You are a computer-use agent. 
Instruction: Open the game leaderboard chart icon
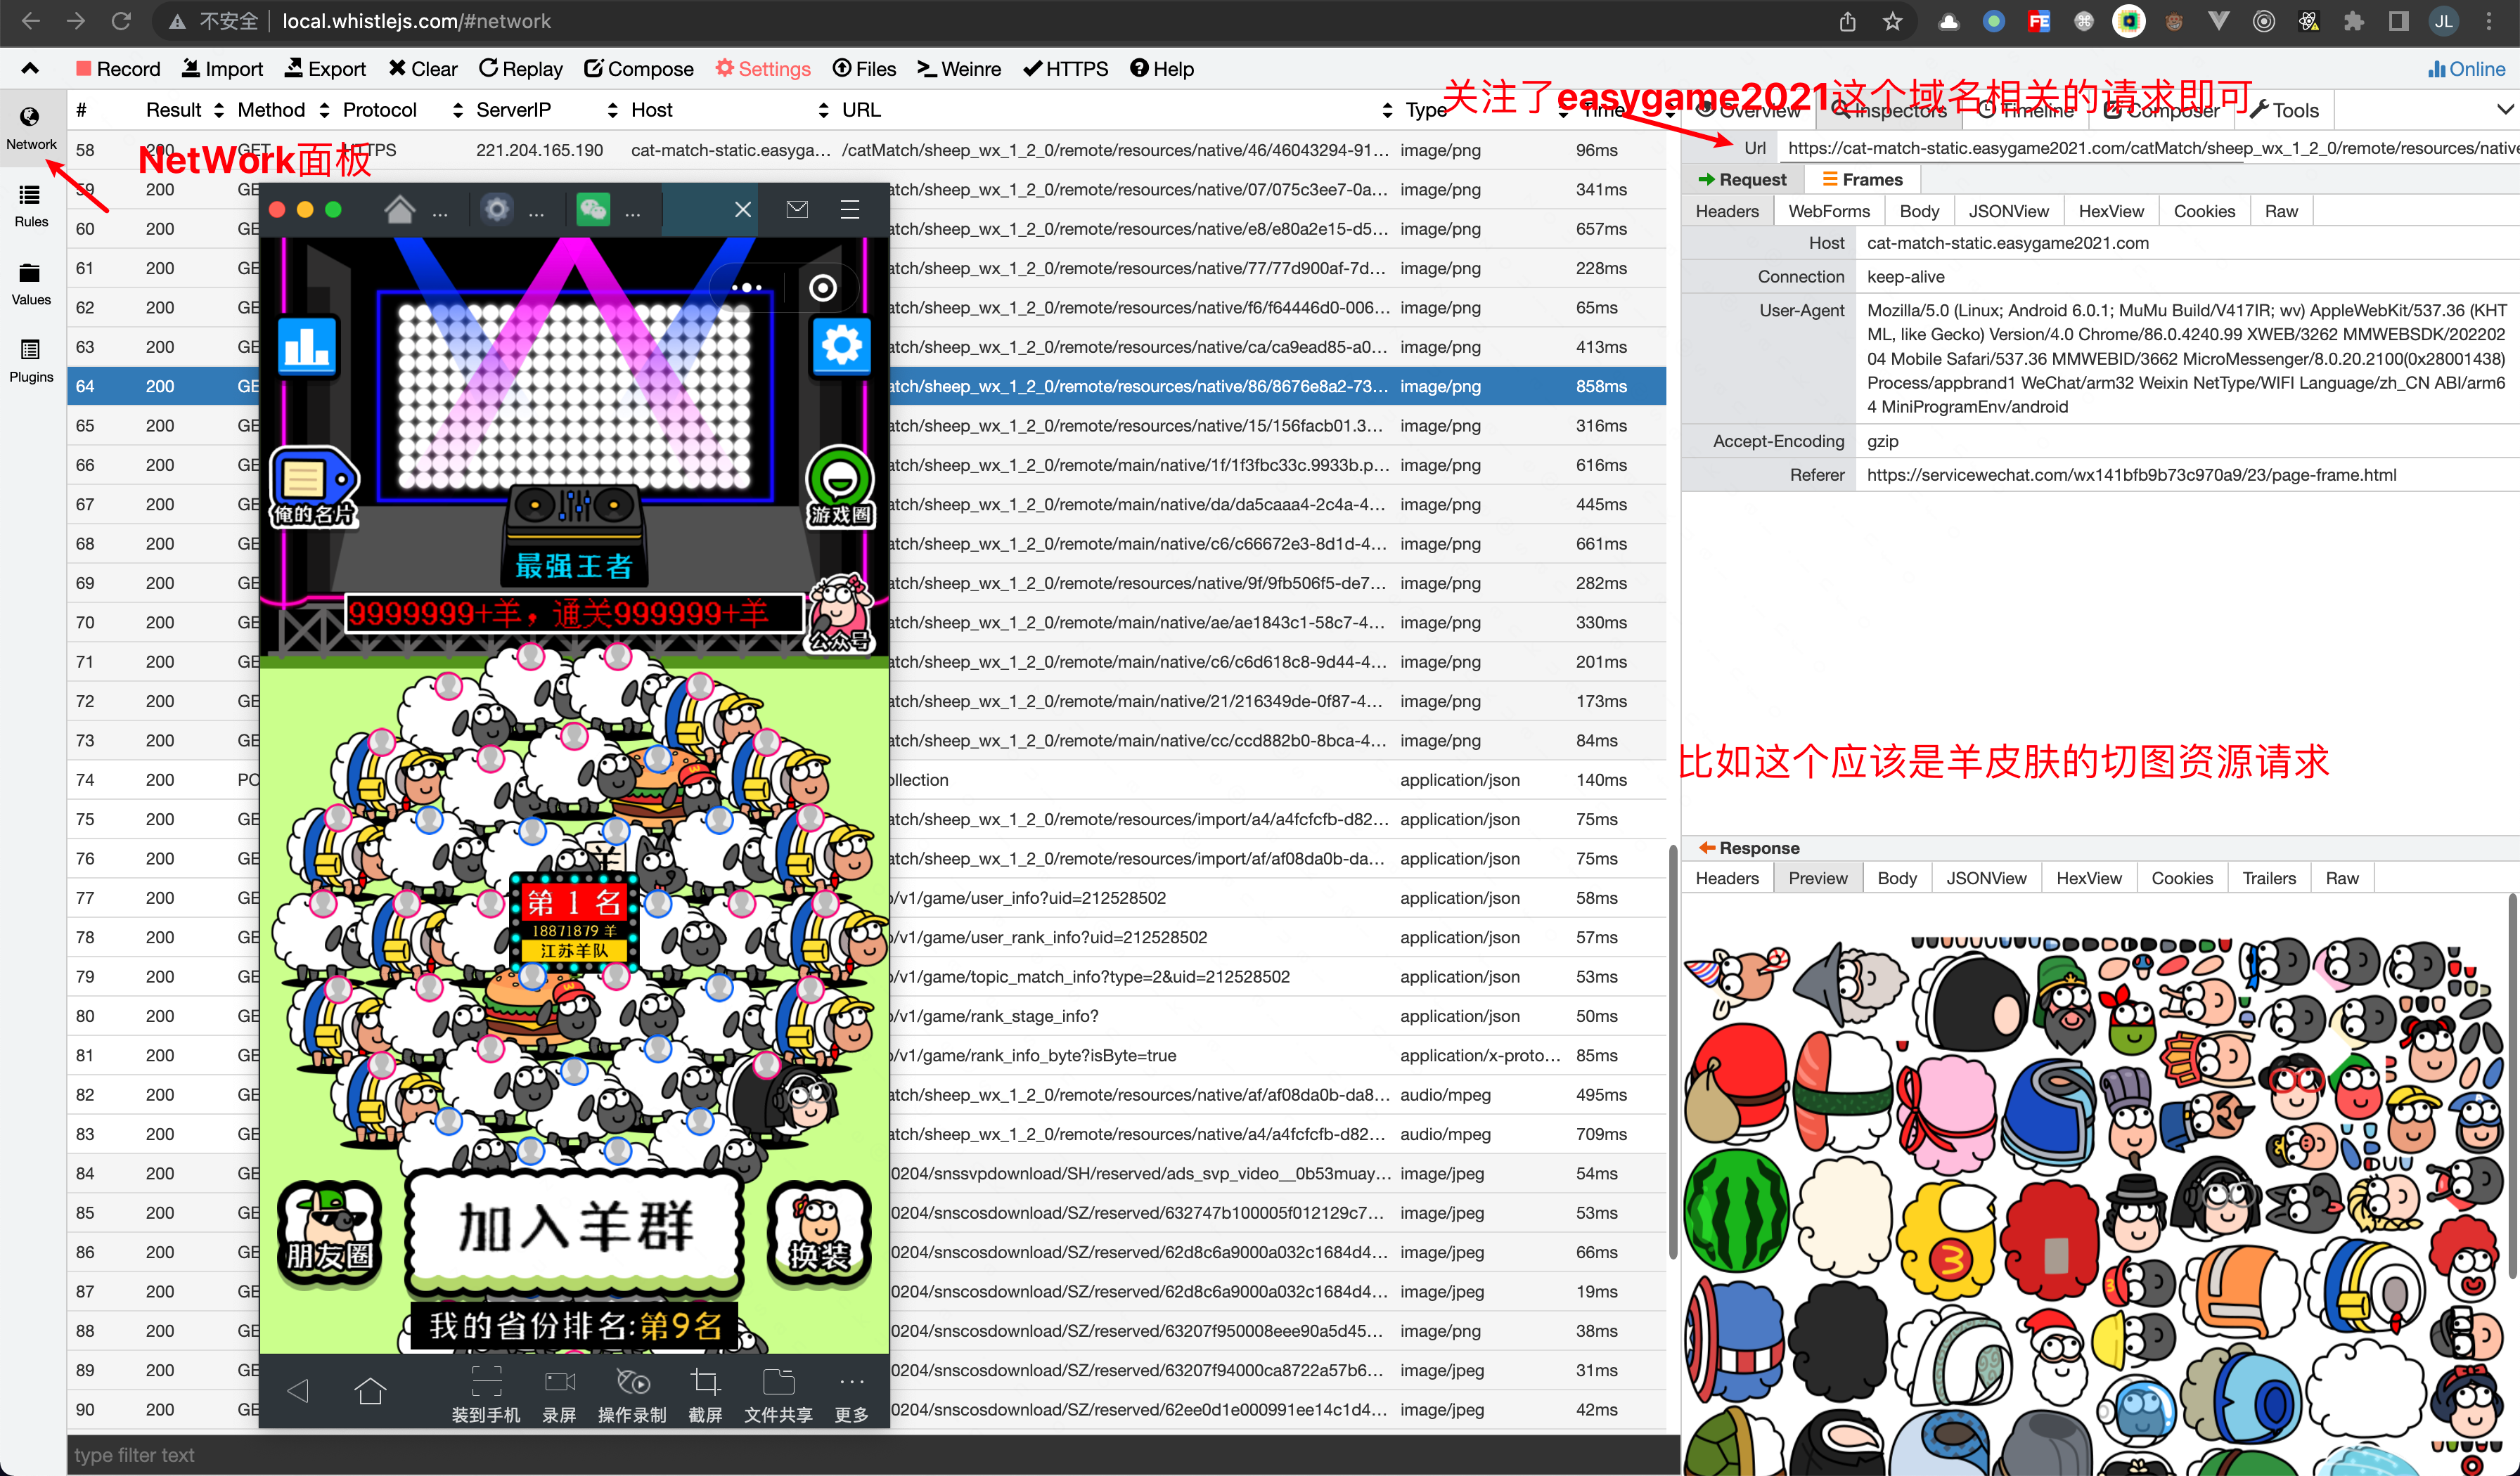pyautogui.click(x=306, y=347)
